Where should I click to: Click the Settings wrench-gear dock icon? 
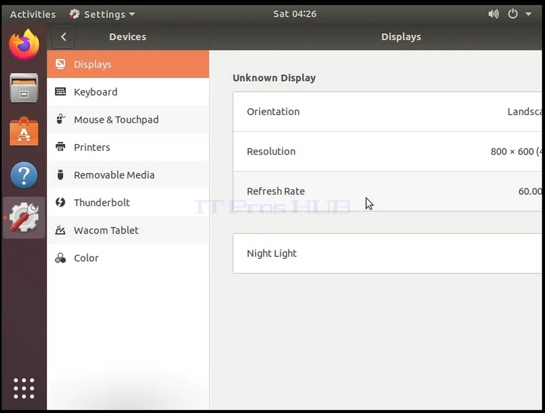[x=24, y=218]
